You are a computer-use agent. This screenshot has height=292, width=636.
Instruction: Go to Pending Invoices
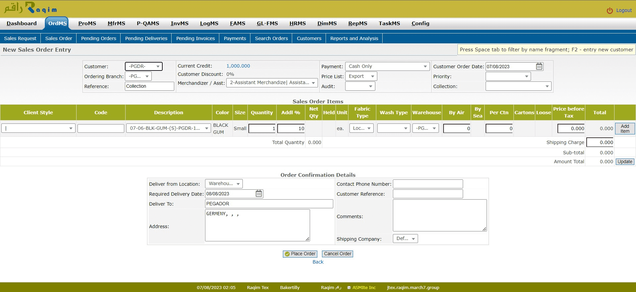pyautogui.click(x=195, y=38)
